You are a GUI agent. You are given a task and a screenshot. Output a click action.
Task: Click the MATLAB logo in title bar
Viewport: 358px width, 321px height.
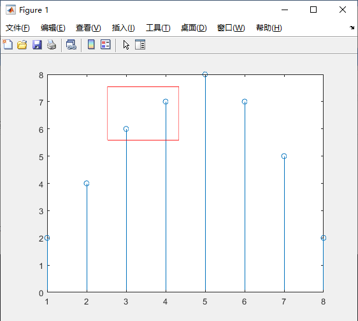coord(11,10)
